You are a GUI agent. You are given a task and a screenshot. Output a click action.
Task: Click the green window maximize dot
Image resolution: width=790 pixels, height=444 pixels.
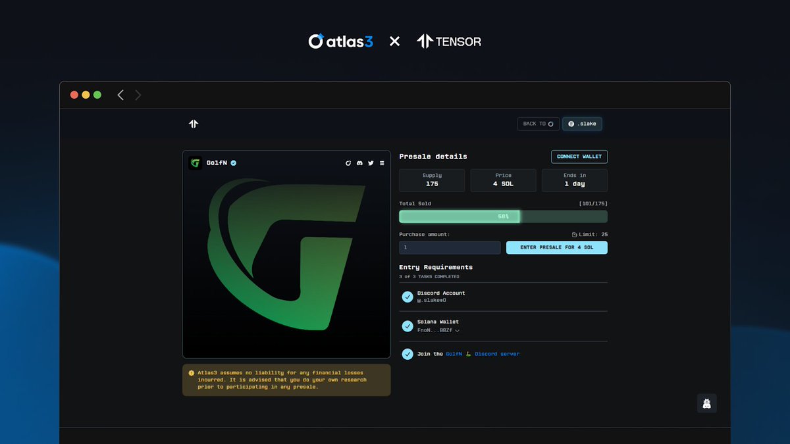pyautogui.click(x=97, y=95)
